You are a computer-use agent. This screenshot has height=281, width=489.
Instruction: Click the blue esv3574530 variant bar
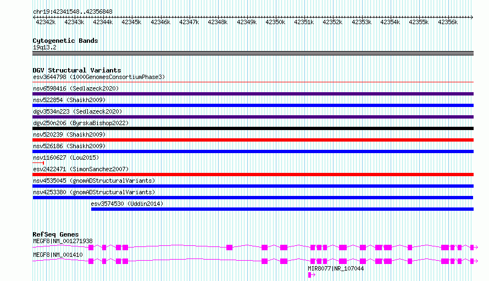(x=282, y=209)
